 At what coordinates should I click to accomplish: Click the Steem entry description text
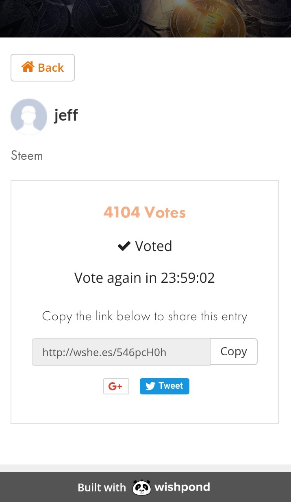tap(27, 156)
